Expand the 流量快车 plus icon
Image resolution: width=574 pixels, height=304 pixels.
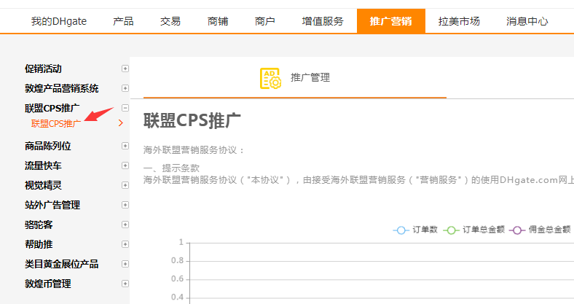pyautogui.click(x=125, y=165)
